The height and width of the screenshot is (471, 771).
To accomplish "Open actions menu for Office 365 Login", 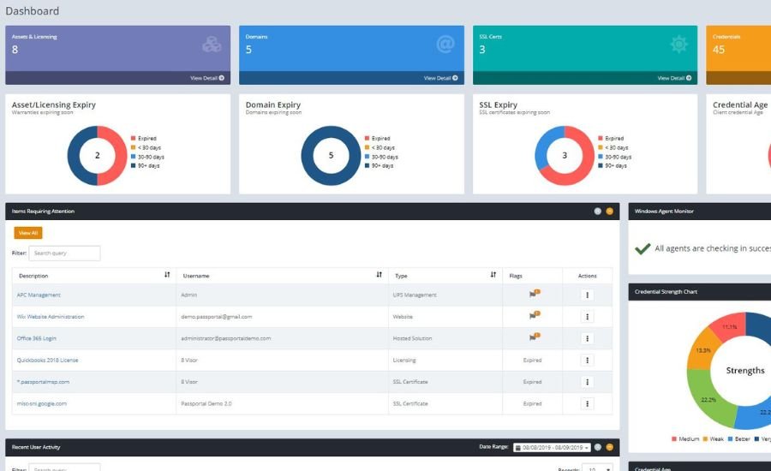I will [x=587, y=338].
